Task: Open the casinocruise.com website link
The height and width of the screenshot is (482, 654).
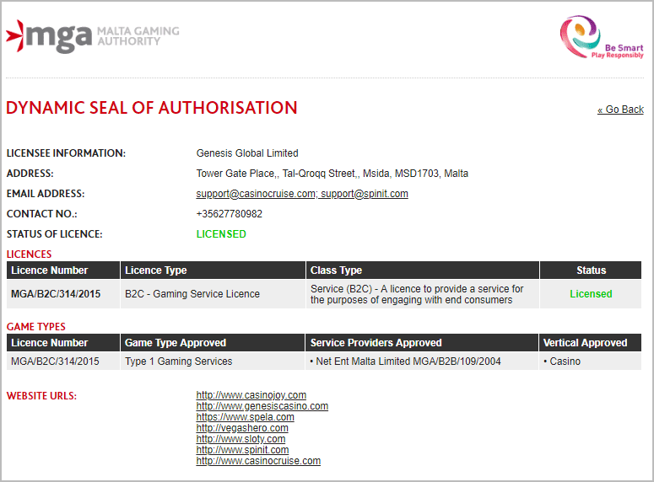Action: pos(258,461)
